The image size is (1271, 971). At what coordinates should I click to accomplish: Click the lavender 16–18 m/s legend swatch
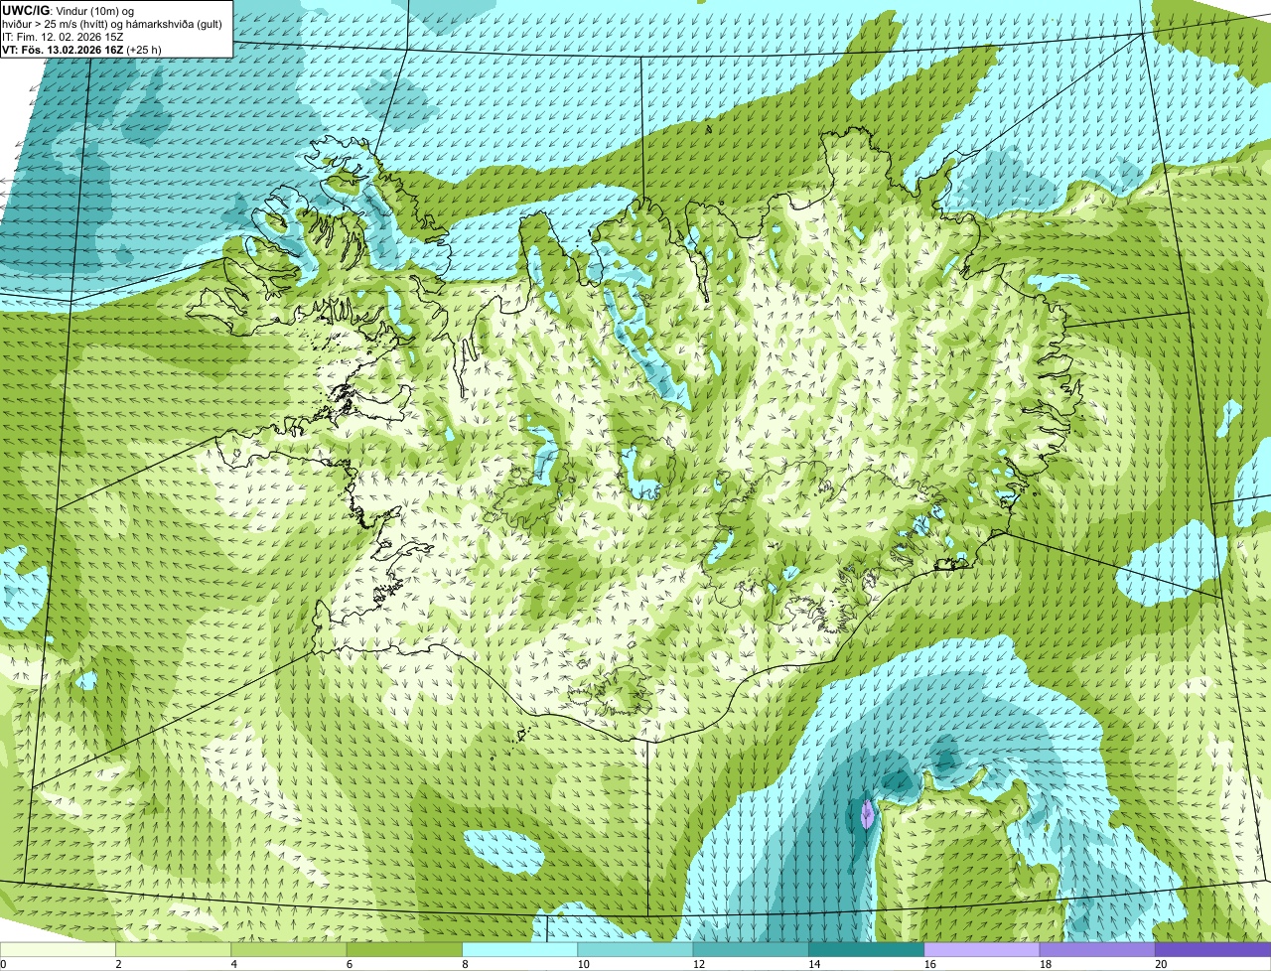(x=982, y=950)
